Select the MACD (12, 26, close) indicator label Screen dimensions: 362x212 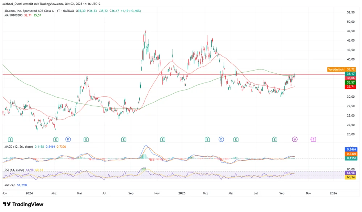tap(18, 147)
